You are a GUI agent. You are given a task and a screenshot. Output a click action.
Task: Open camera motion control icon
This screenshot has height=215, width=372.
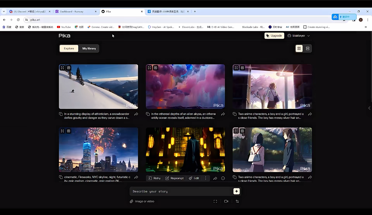coord(226,201)
